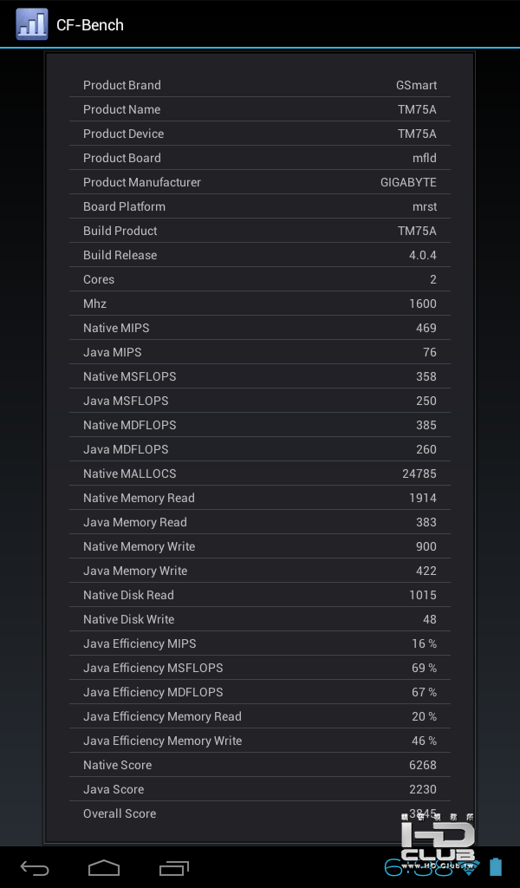
Task: Select the Product Manufacturer GIGABYTE row
Action: pyautogui.click(x=260, y=182)
